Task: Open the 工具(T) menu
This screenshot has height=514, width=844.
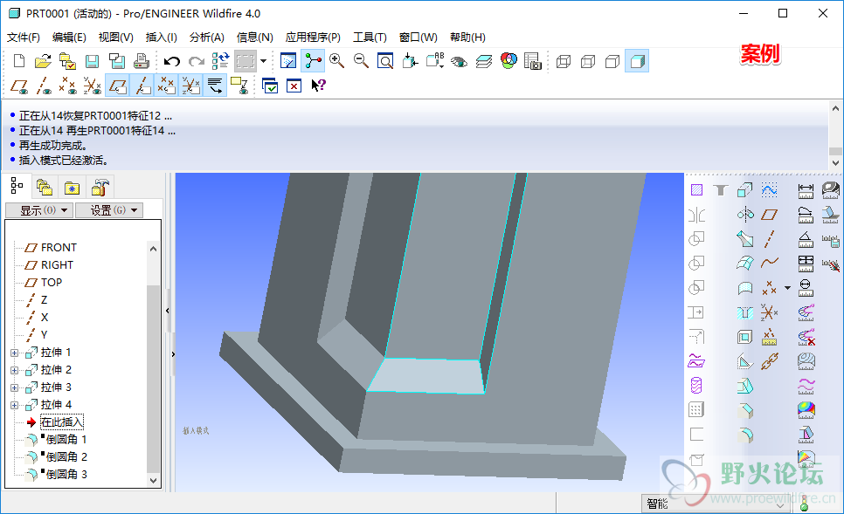Action: coord(370,38)
